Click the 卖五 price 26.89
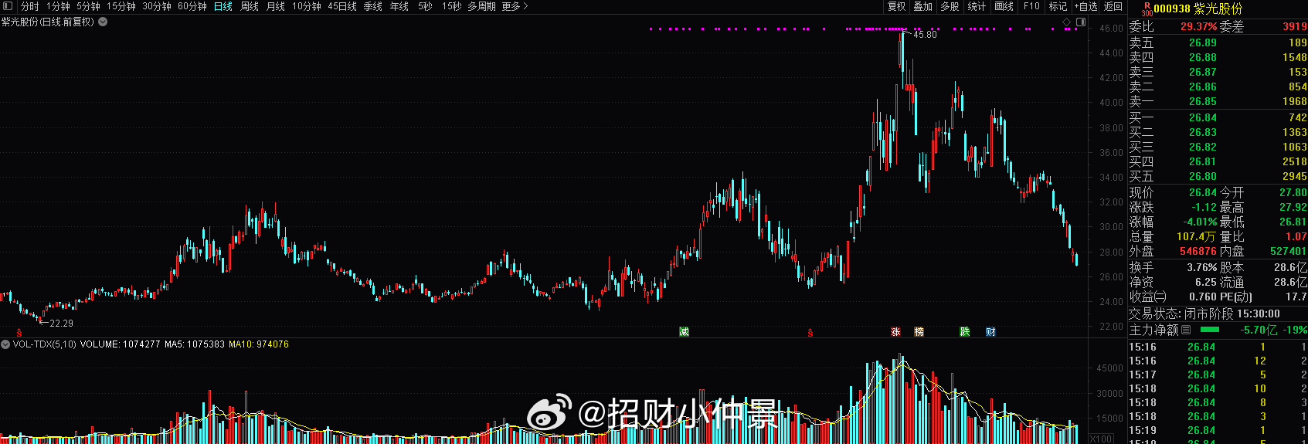 (x=1203, y=42)
